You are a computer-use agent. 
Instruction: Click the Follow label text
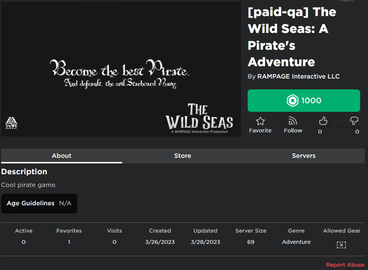293,131
